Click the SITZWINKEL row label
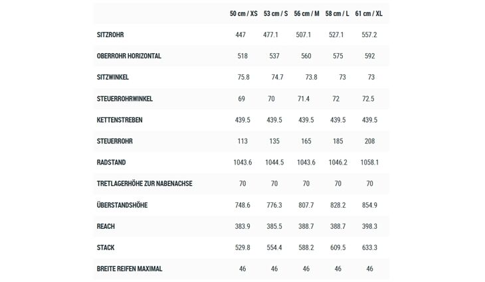Screen dimensions: 485x282 (112, 77)
